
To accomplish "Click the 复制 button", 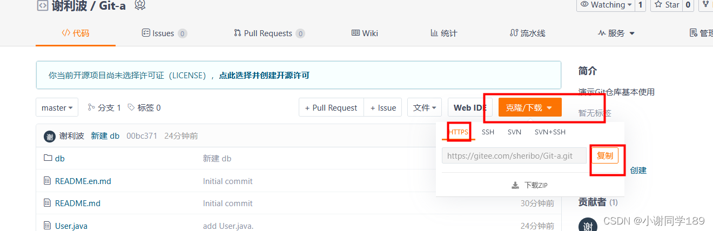I will (605, 155).
